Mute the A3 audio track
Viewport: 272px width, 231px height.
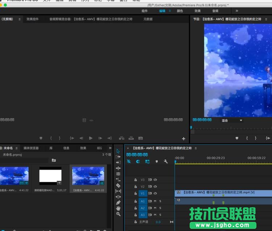[x=155, y=215]
